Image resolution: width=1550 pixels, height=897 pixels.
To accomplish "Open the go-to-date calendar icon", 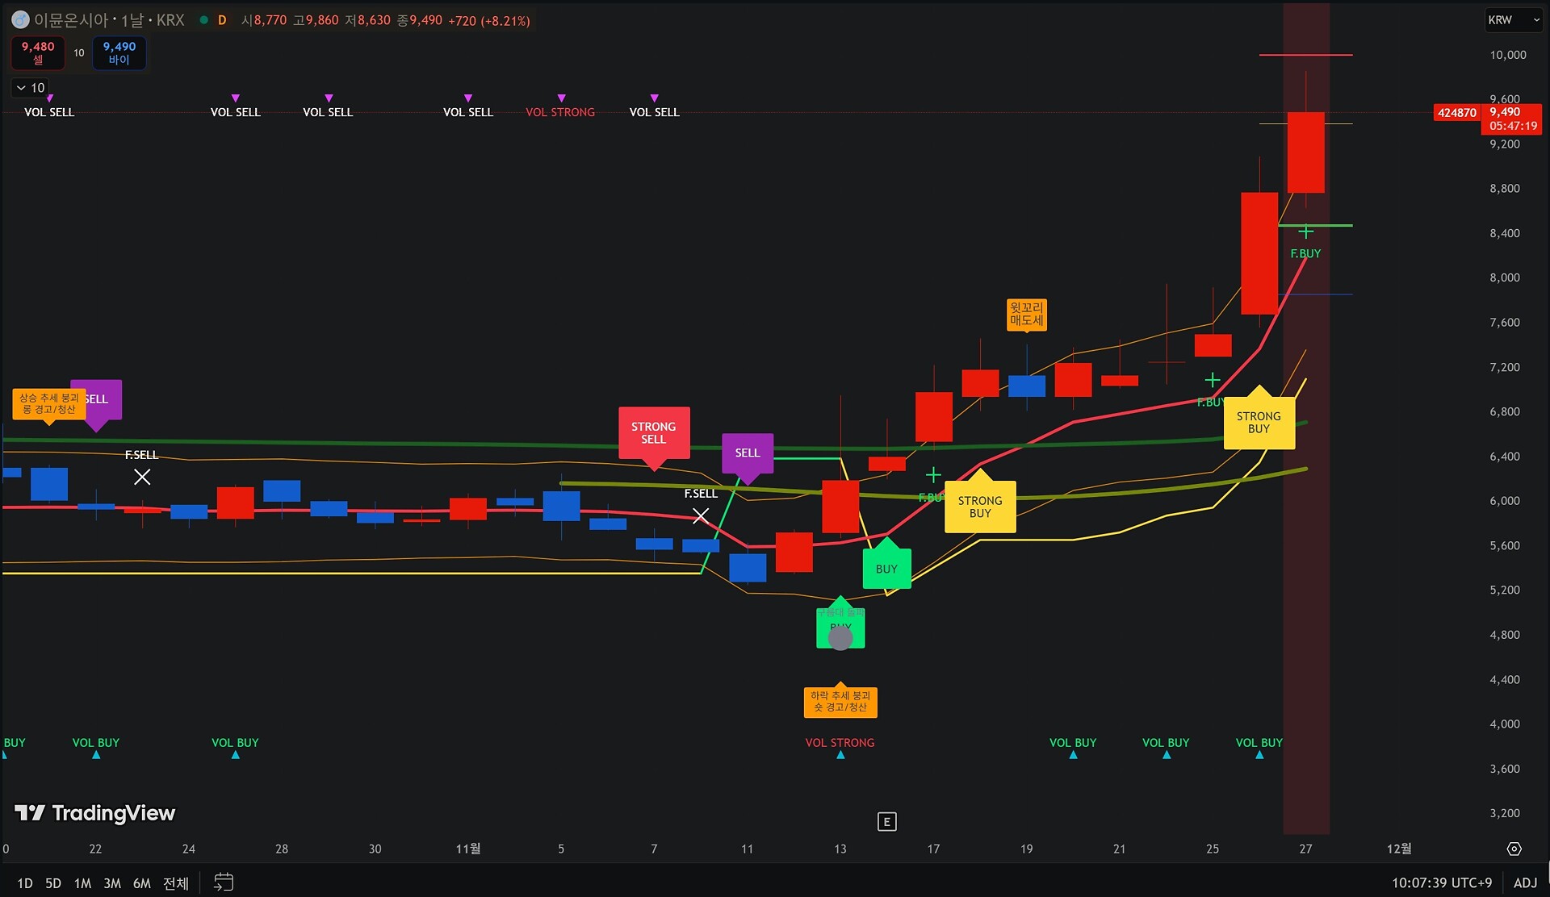I will (224, 882).
